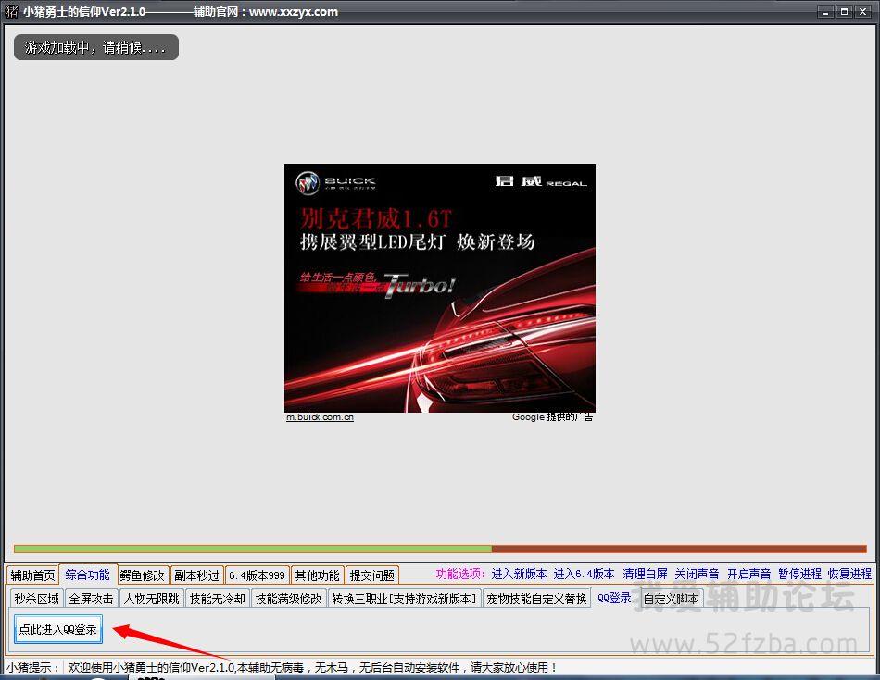Viewport: 880px width, 680px height.
Task: Open the 6.4版本999 tab
Action: [257, 575]
